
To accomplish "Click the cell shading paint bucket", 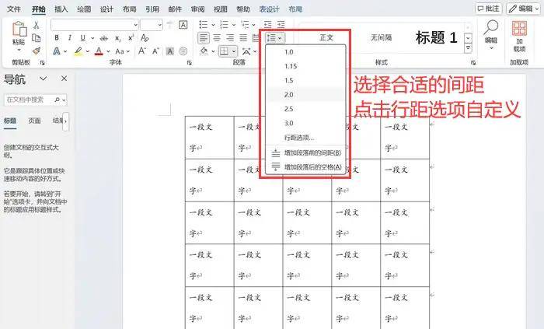I will click(x=204, y=51).
